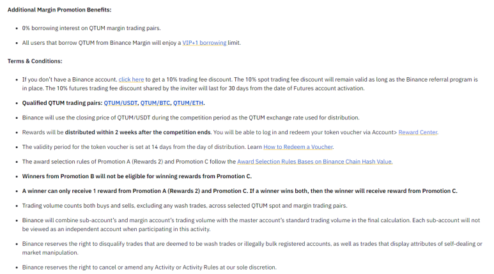Click the 'disqualify trades' wash trades paragraph
The height and width of the screenshot is (274, 494).
point(252,248)
